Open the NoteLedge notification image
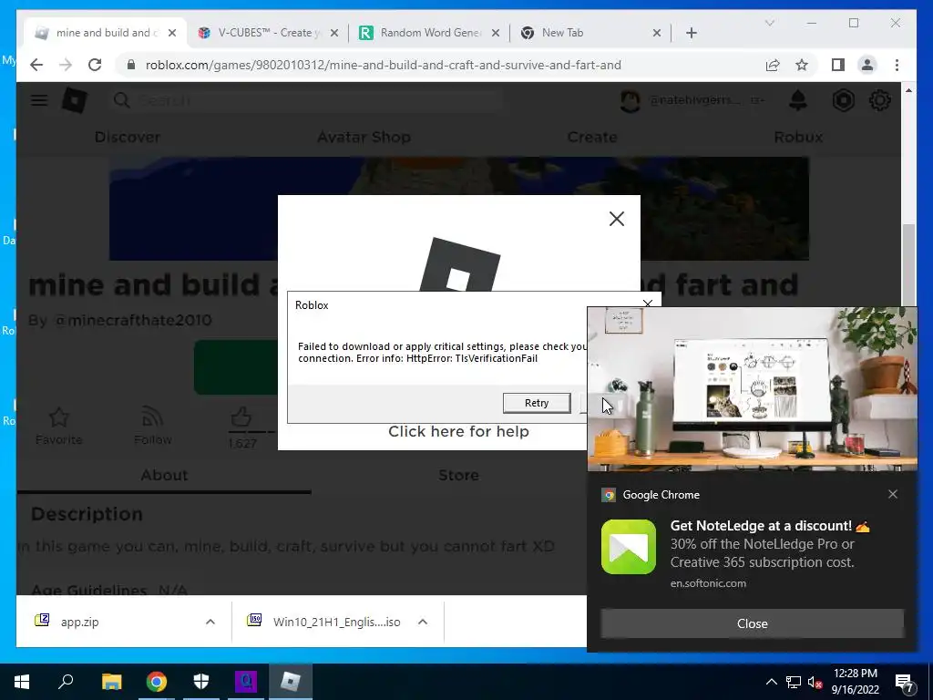 [x=752, y=388]
